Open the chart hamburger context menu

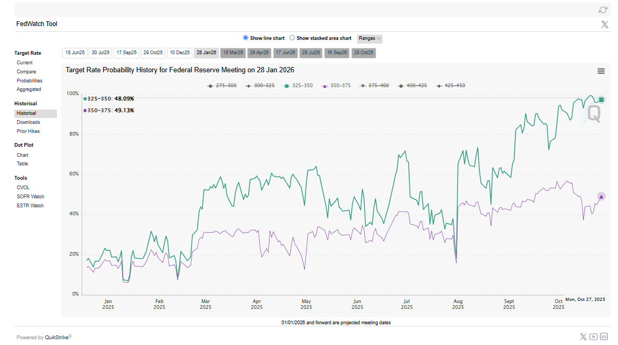pos(601,71)
